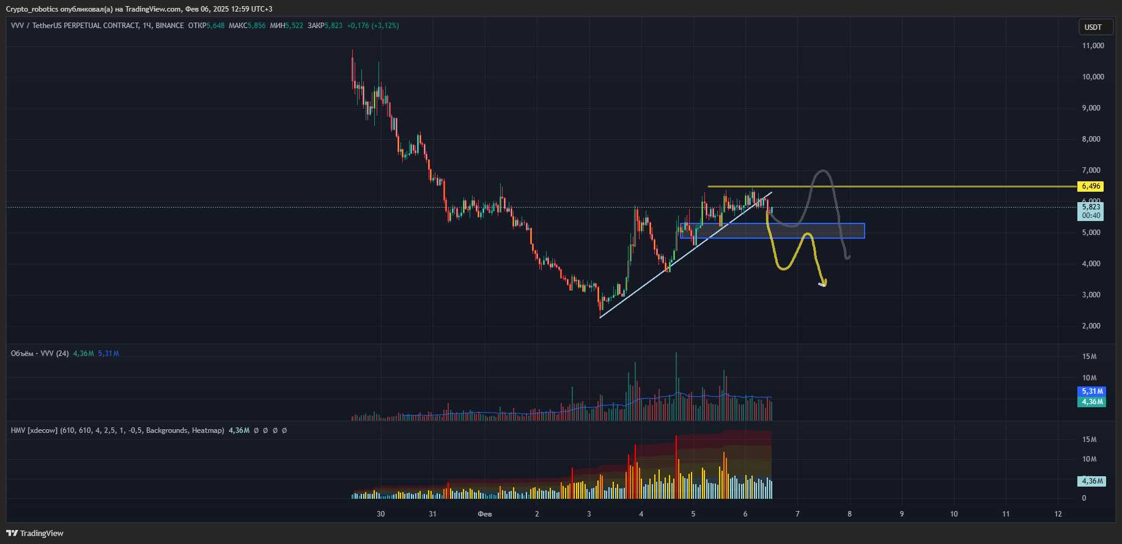Click the green 4,36M volume axis label
Image resolution: width=1122 pixels, height=544 pixels.
[x=1091, y=402]
